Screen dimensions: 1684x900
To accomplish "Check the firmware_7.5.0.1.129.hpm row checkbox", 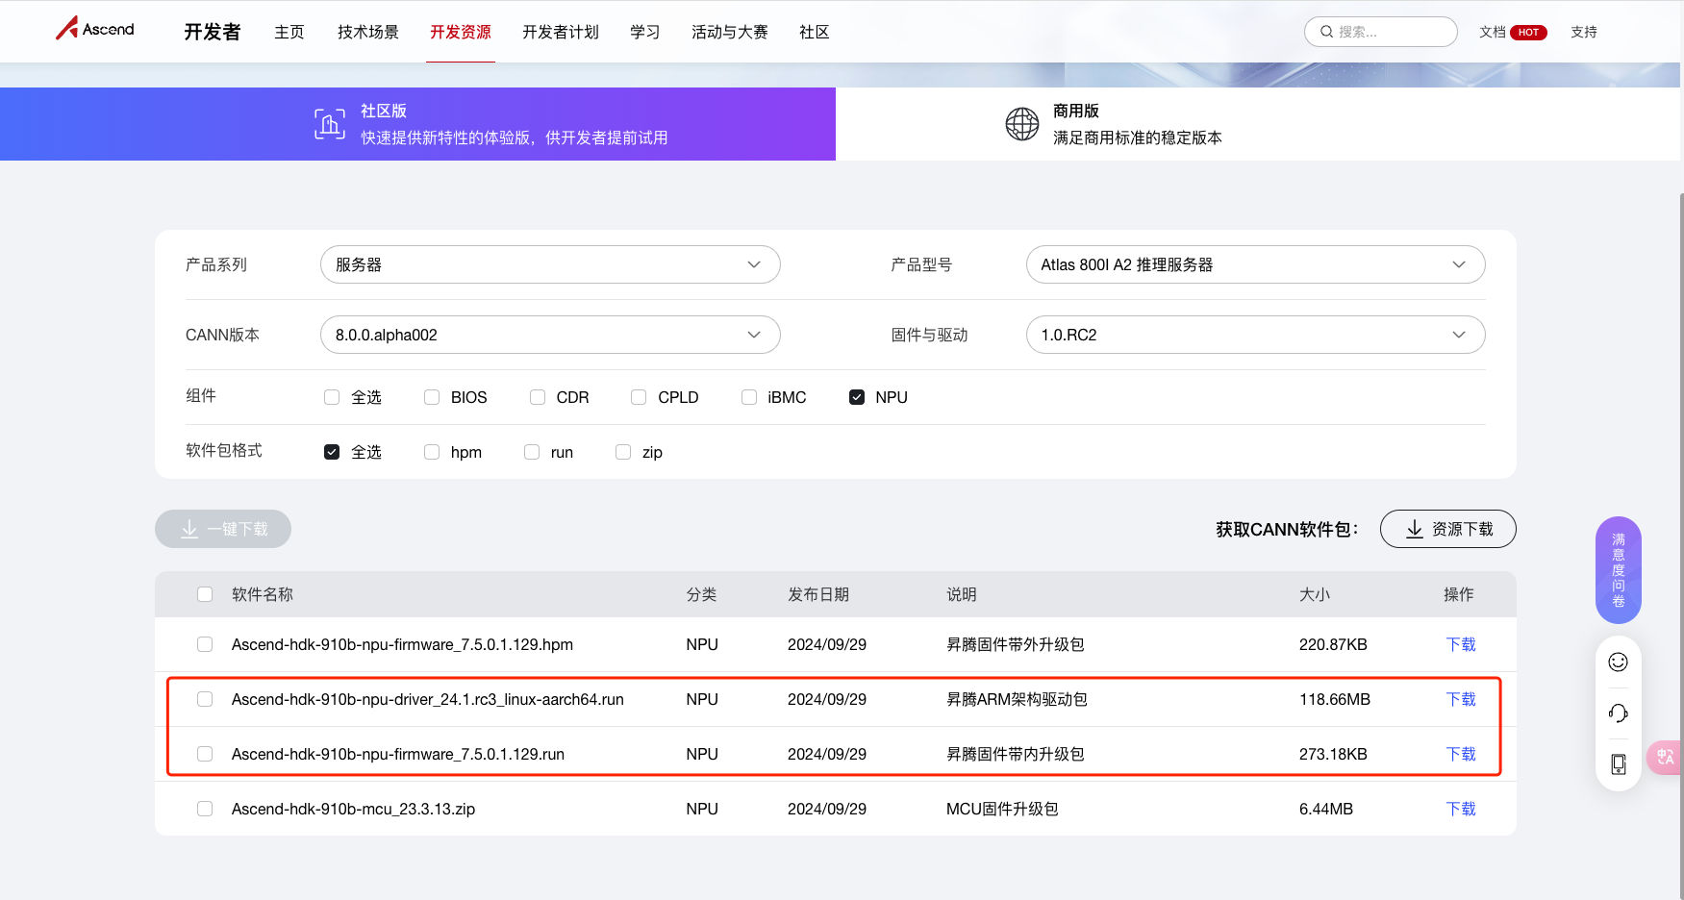I will click(x=205, y=644).
